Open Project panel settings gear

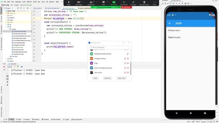(28, 8)
